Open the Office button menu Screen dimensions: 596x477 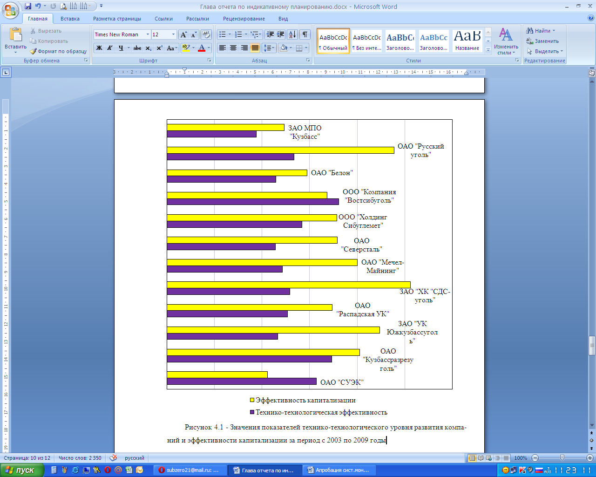(x=10, y=9)
